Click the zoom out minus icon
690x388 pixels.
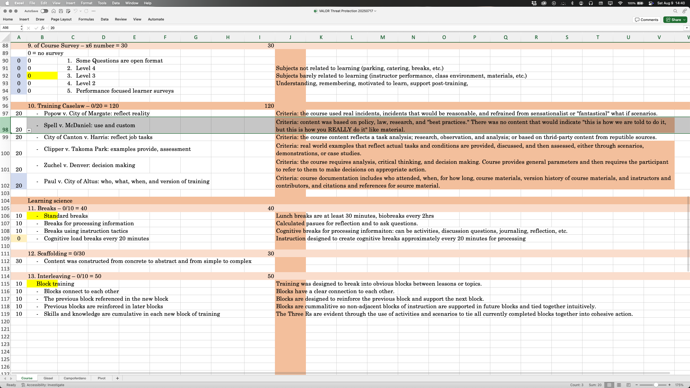(x=637, y=385)
